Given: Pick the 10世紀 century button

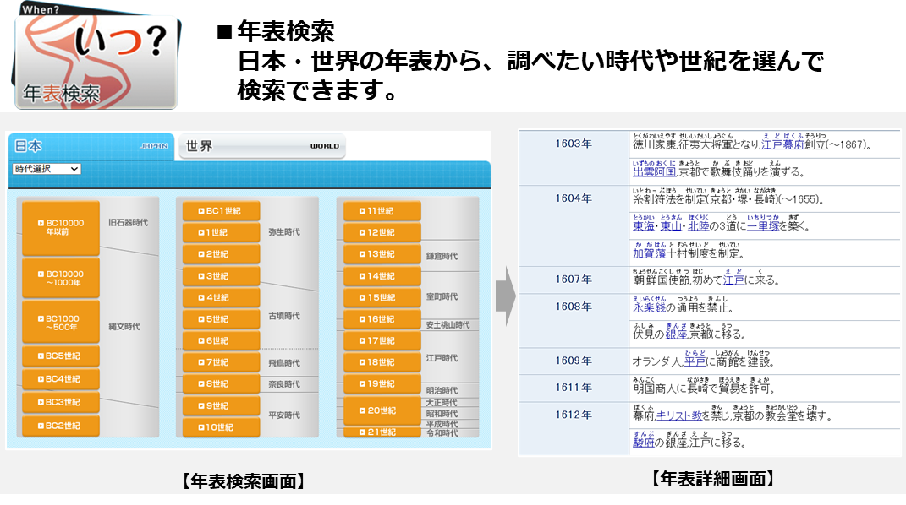Looking at the screenshot, I should pyautogui.click(x=221, y=427).
